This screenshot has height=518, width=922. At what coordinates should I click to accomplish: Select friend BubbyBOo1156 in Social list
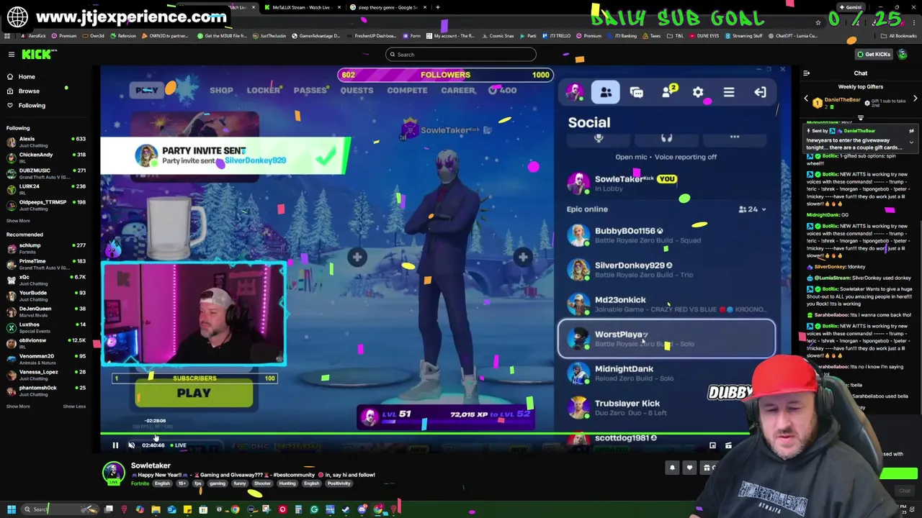click(666, 235)
